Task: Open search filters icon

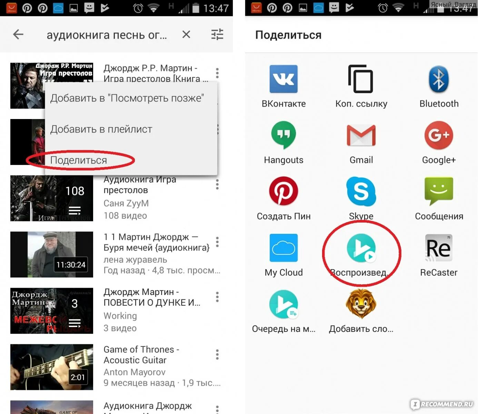Action: [x=217, y=34]
